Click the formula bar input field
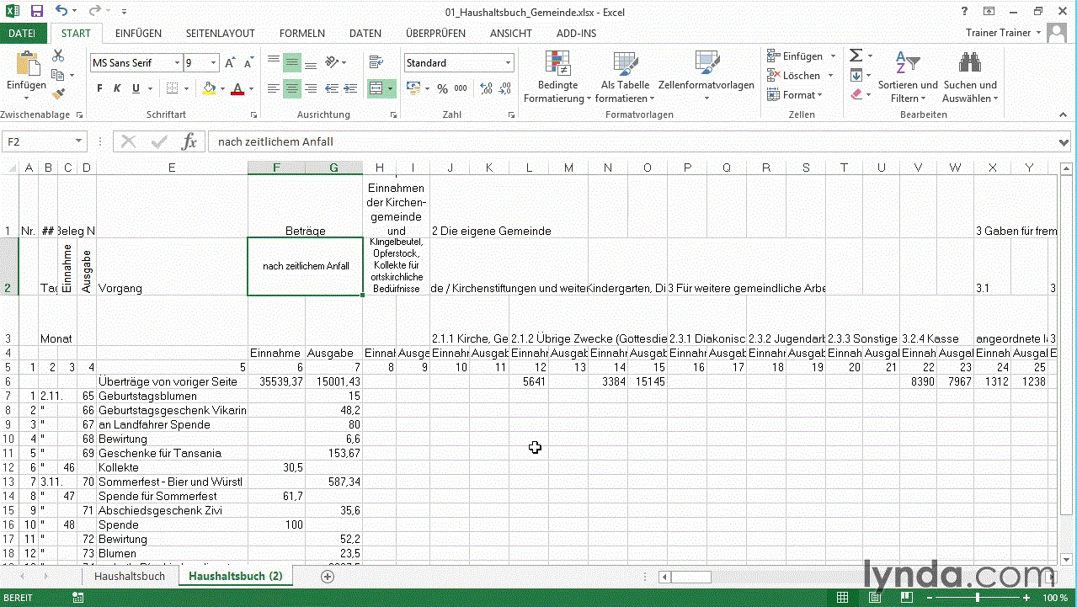The width and height of the screenshot is (1077, 607). (632, 141)
